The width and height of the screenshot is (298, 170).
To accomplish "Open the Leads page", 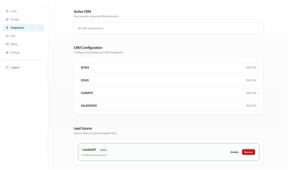I will click(24, 11).
